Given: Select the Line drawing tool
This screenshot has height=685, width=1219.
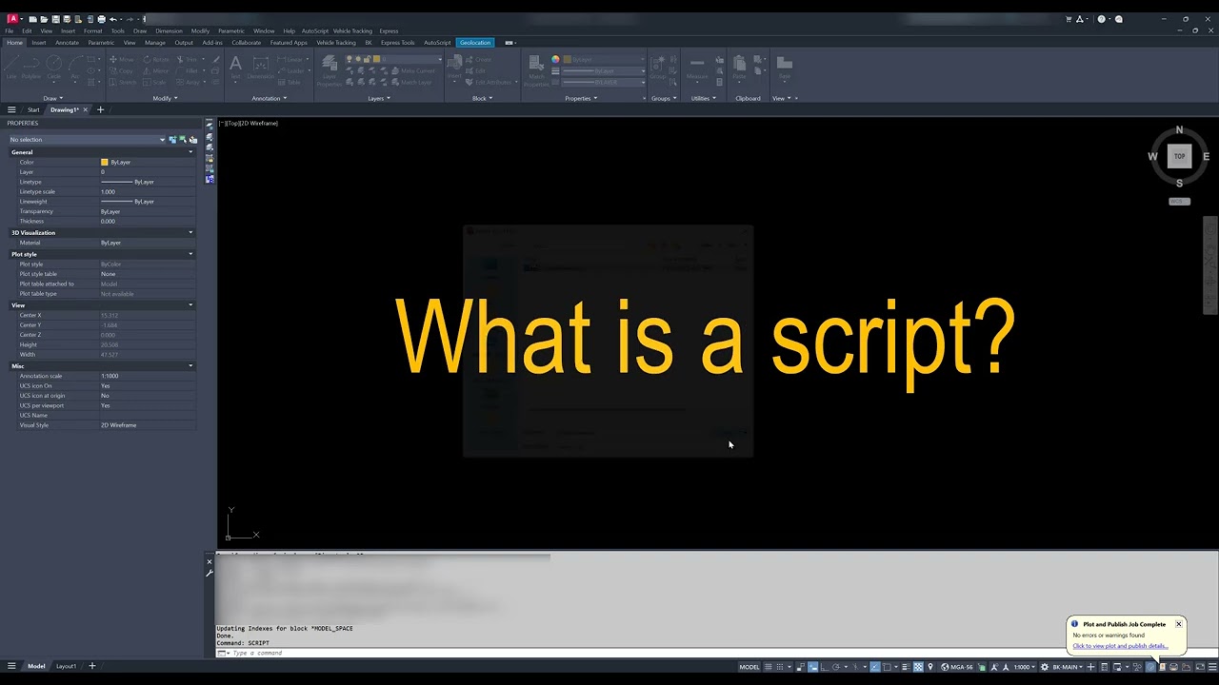Looking at the screenshot, I should click(10, 68).
